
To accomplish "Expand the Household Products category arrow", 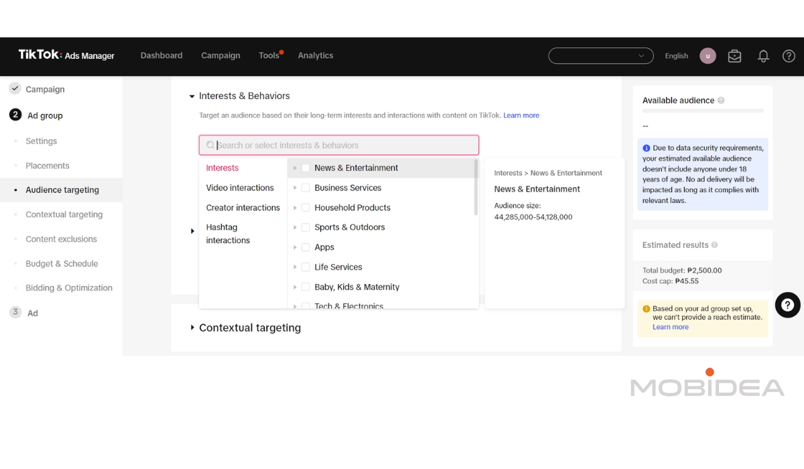I will (x=295, y=208).
